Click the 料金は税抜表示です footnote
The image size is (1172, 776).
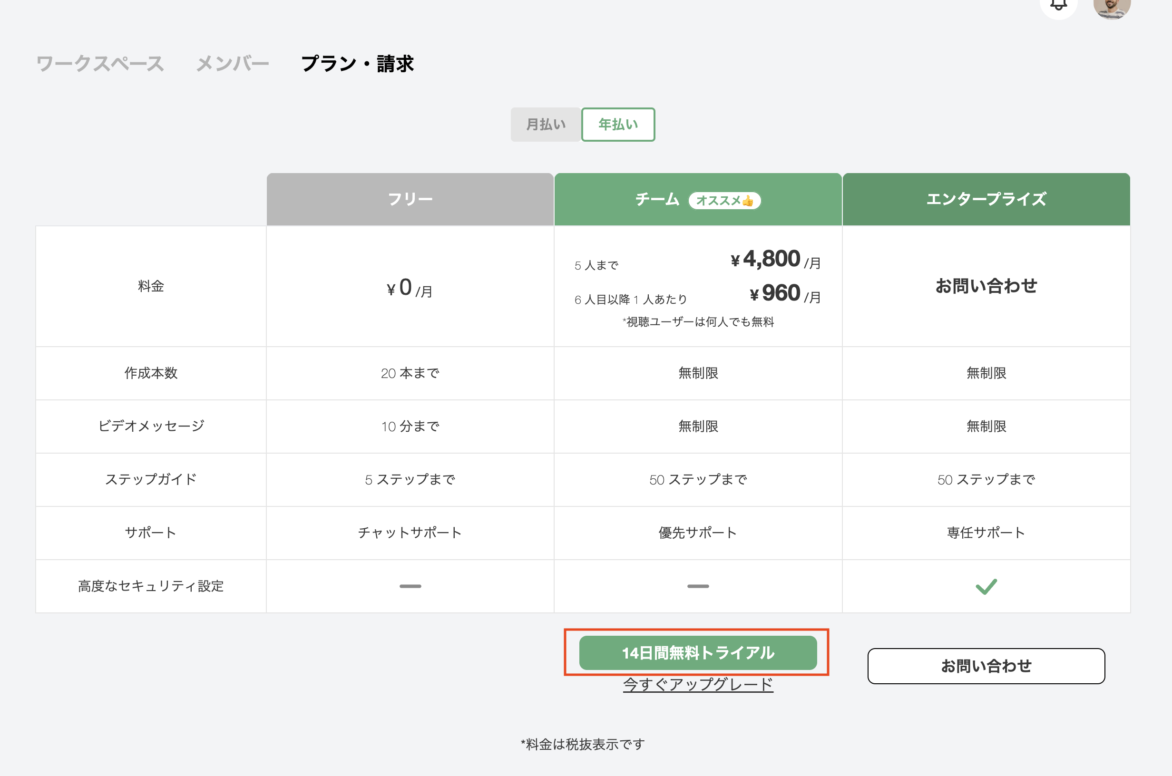pyautogui.click(x=583, y=743)
